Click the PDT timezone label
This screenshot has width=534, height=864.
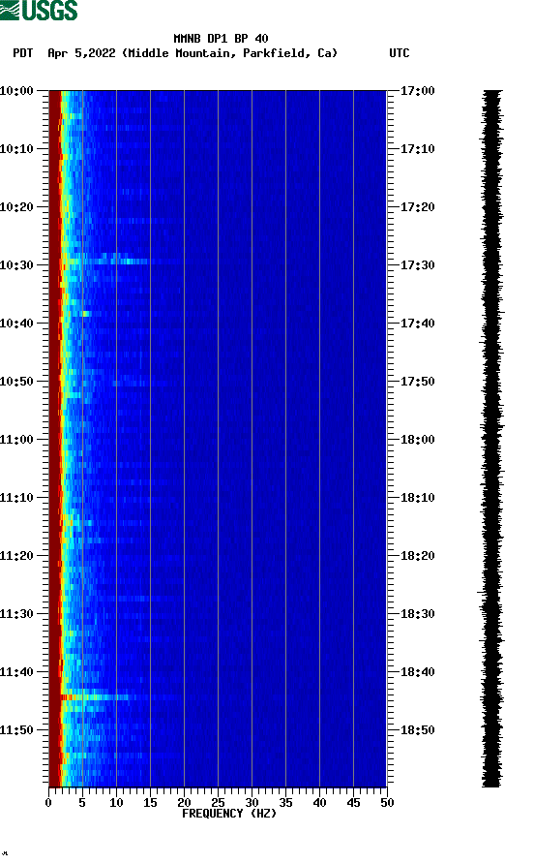[22, 53]
